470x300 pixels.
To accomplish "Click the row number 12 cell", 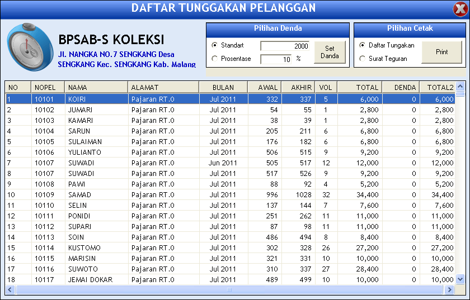I will pos(18,216).
